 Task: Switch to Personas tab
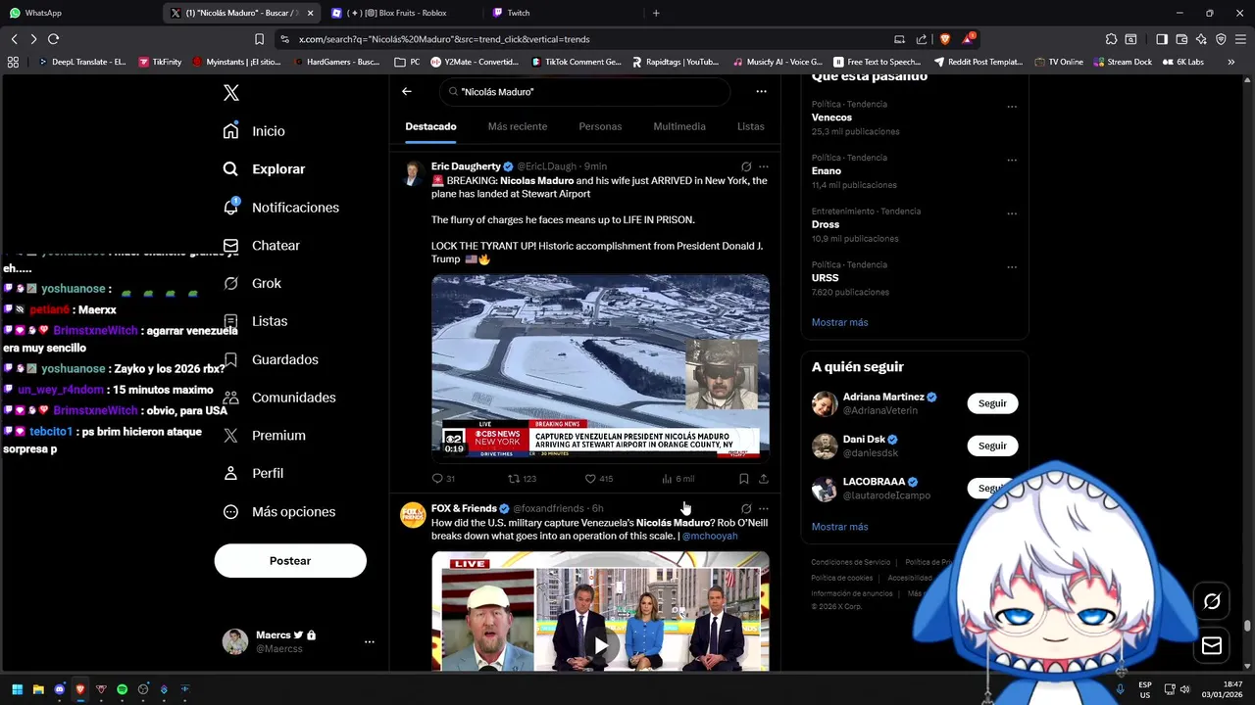[x=600, y=126]
